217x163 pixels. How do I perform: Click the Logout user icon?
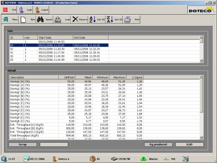click(38, 10)
